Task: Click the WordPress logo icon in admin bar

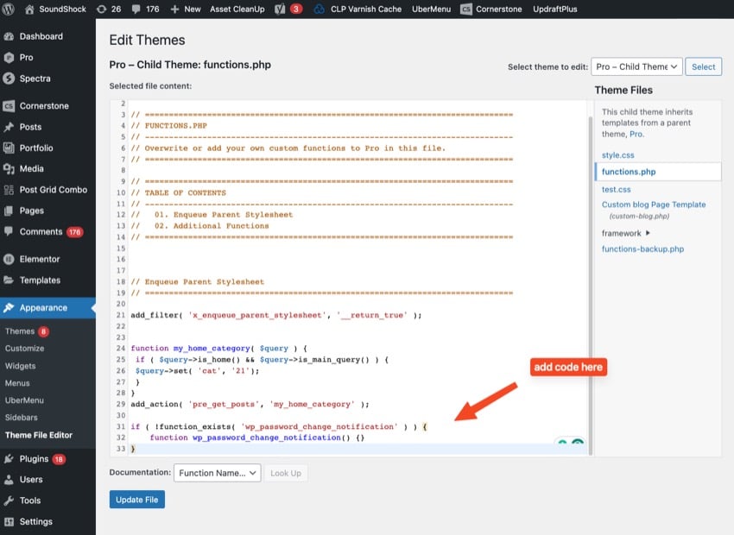Action: [x=9, y=9]
